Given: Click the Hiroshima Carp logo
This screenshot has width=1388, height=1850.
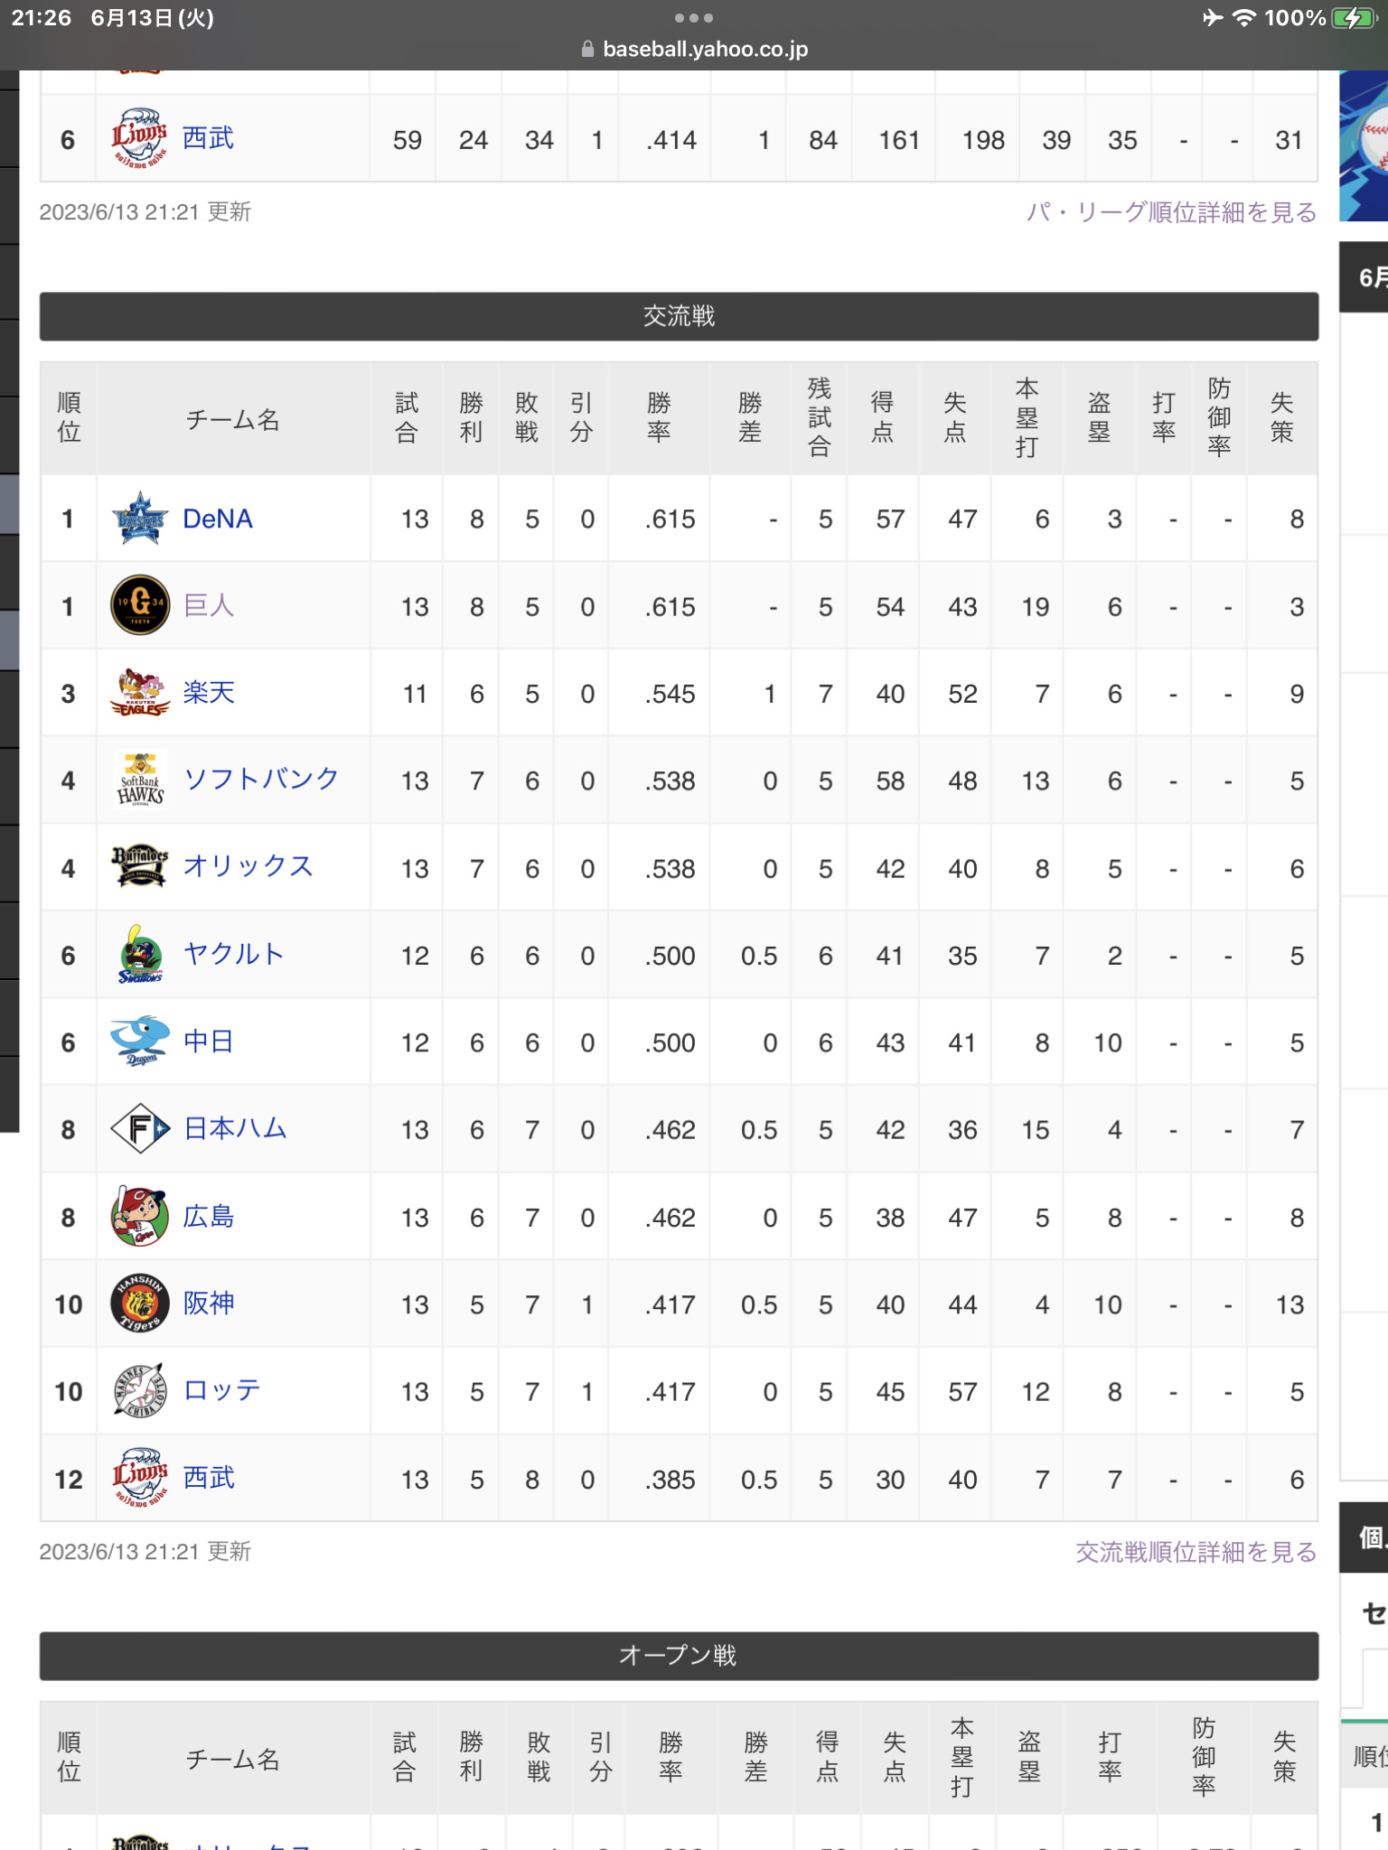Looking at the screenshot, I should click(x=140, y=1217).
